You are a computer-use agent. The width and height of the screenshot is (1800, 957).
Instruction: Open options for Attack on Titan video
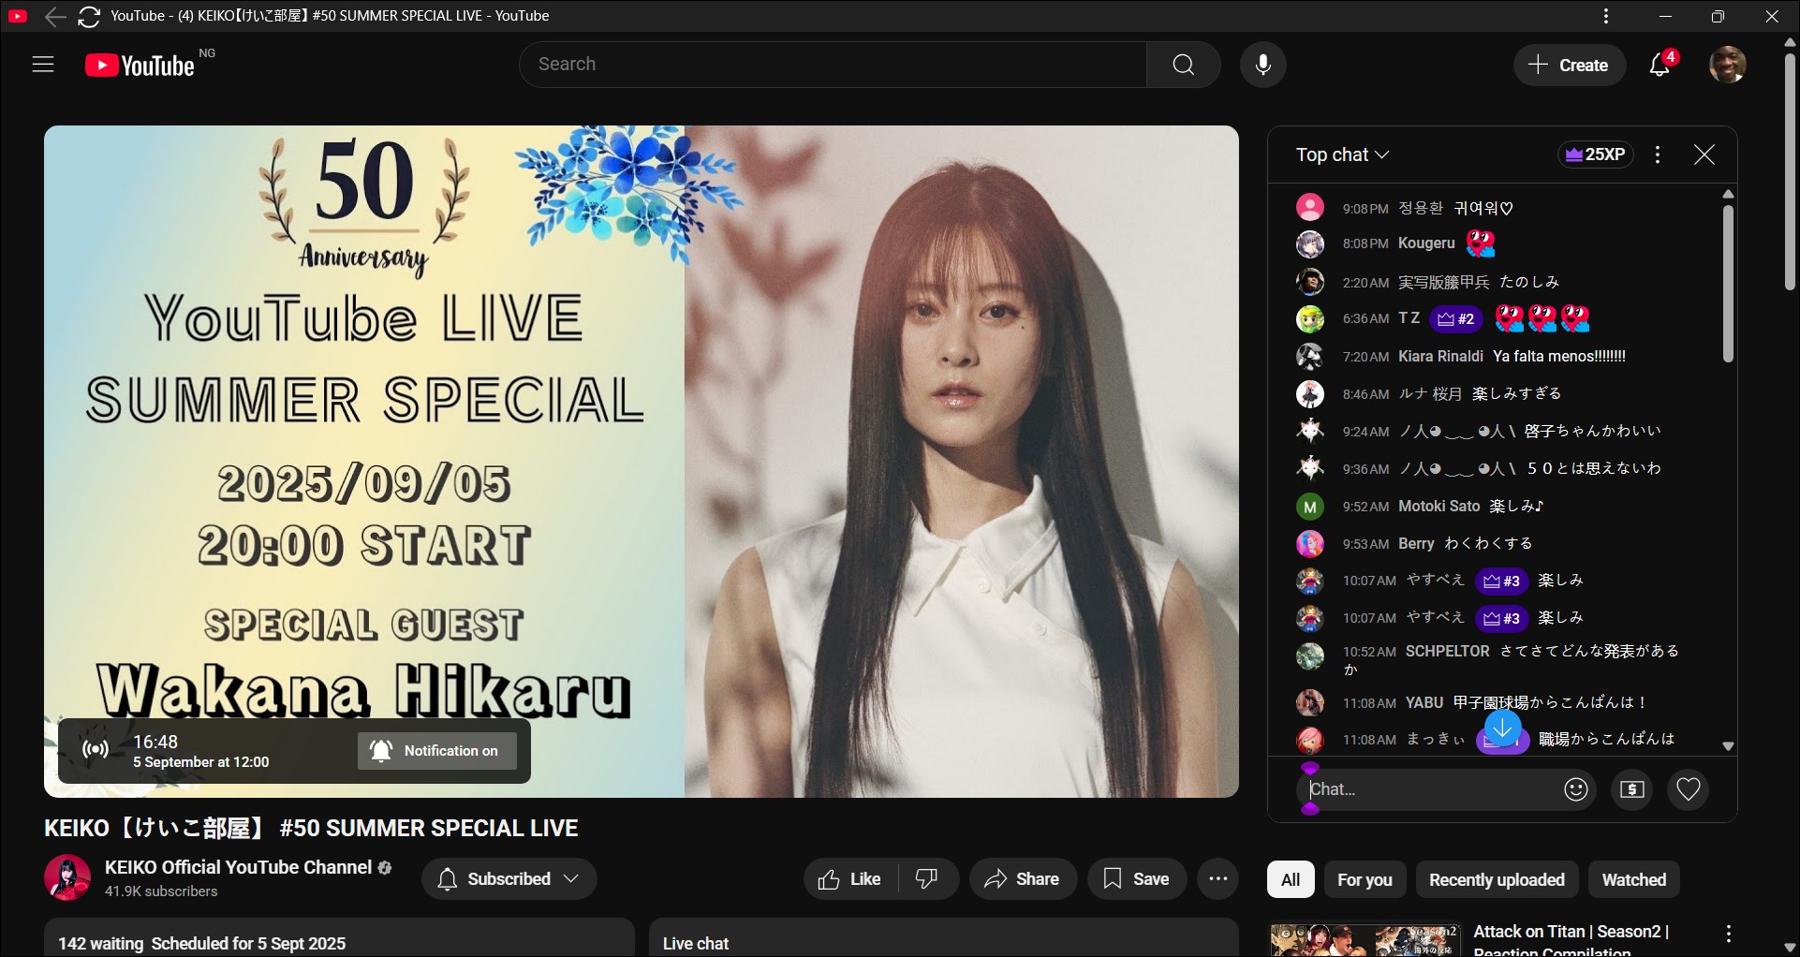(1729, 934)
